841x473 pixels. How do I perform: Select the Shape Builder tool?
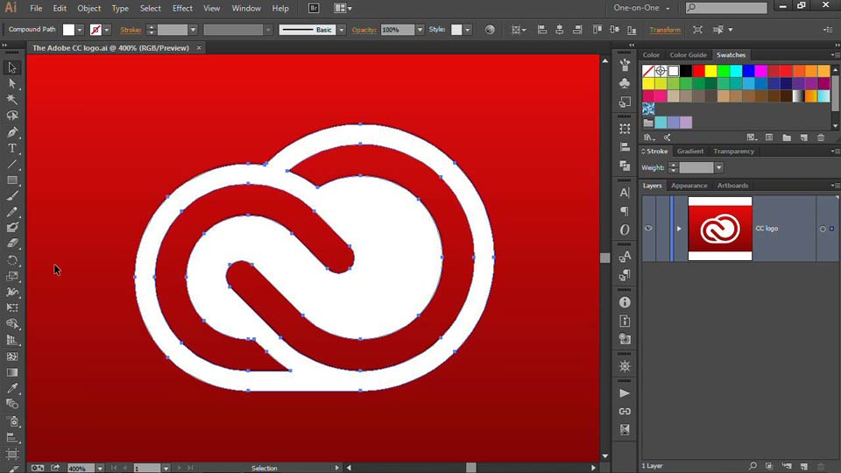click(x=11, y=324)
